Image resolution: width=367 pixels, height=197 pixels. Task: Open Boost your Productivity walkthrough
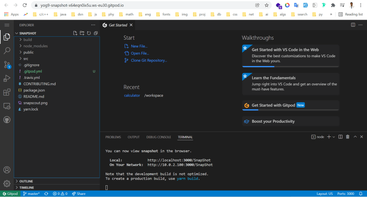[290, 121]
